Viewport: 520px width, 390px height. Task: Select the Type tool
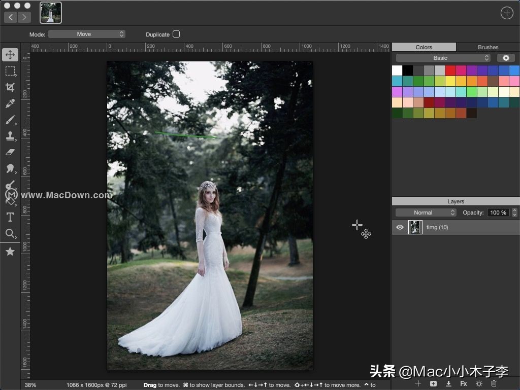click(10, 217)
